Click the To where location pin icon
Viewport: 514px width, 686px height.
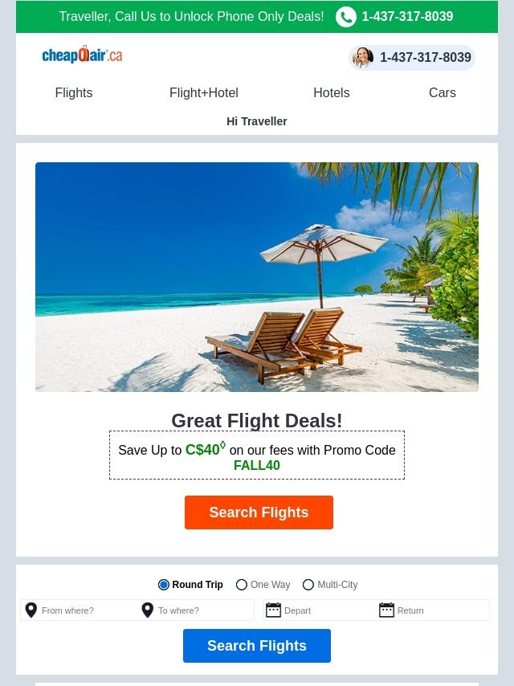tap(148, 610)
